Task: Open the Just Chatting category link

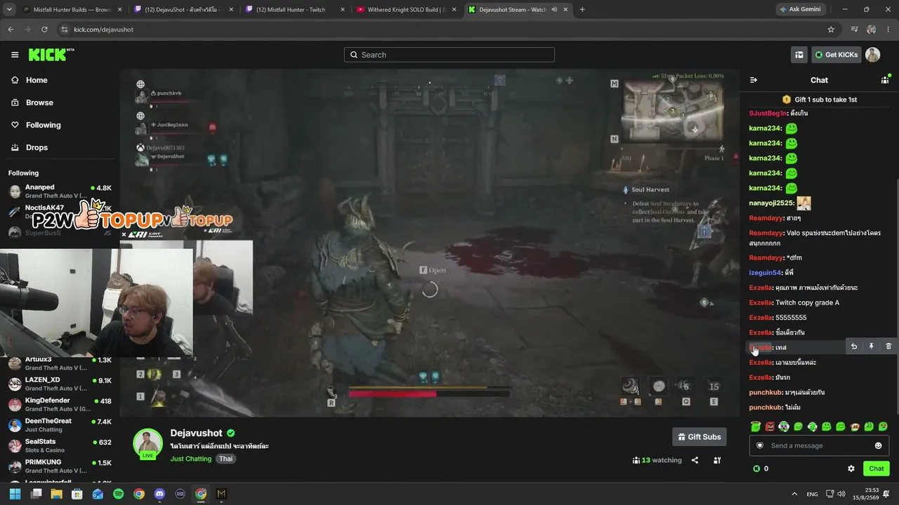Action: click(190, 459)
